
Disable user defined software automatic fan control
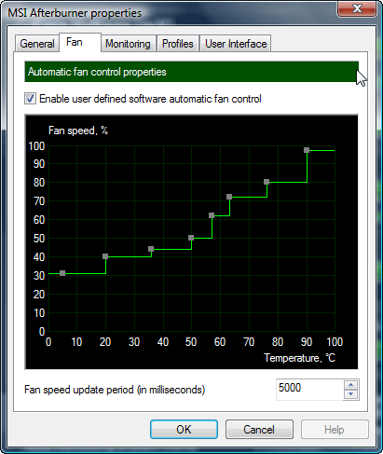(x=30, y=99)
